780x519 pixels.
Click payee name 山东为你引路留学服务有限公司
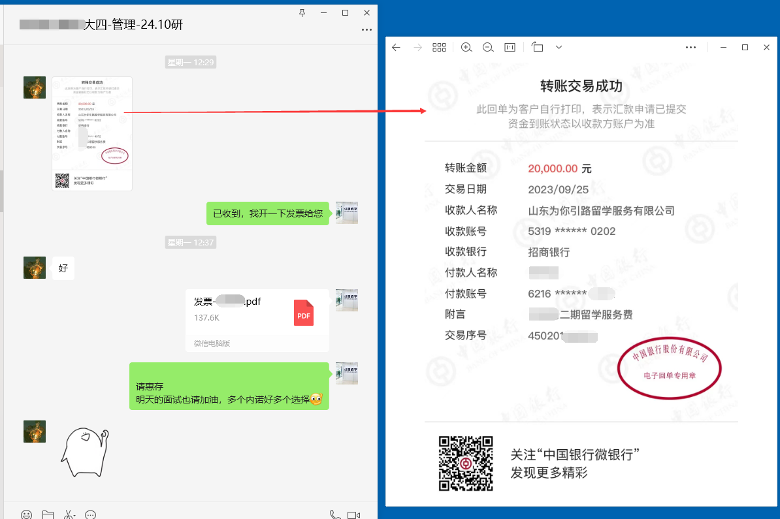pyautogui.click(x=602, y=211)
